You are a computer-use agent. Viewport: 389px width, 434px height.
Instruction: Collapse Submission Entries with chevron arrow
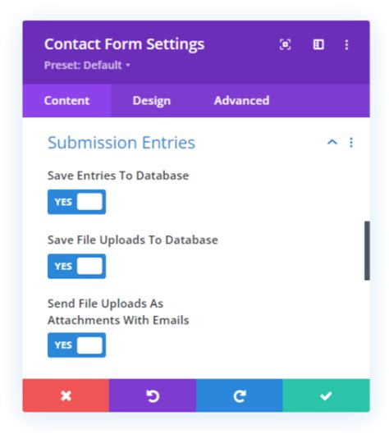332,142
